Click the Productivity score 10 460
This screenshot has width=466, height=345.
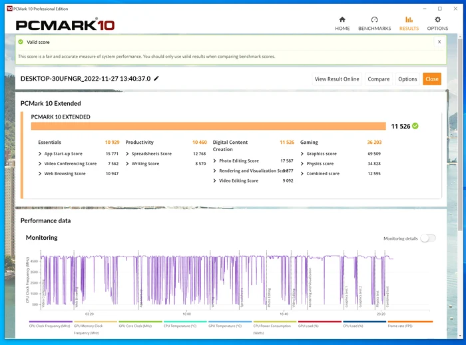pyautogui.click(x=200, y=142)
